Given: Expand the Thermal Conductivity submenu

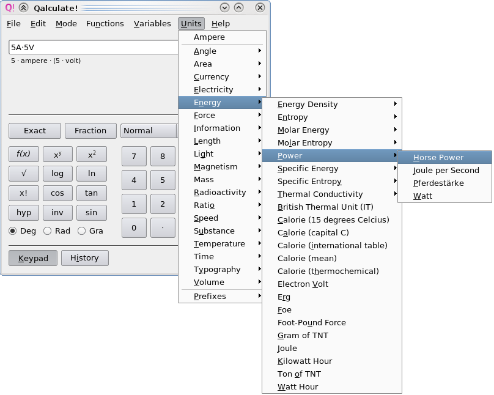Looking at the screenshot, I should (332, 194).
